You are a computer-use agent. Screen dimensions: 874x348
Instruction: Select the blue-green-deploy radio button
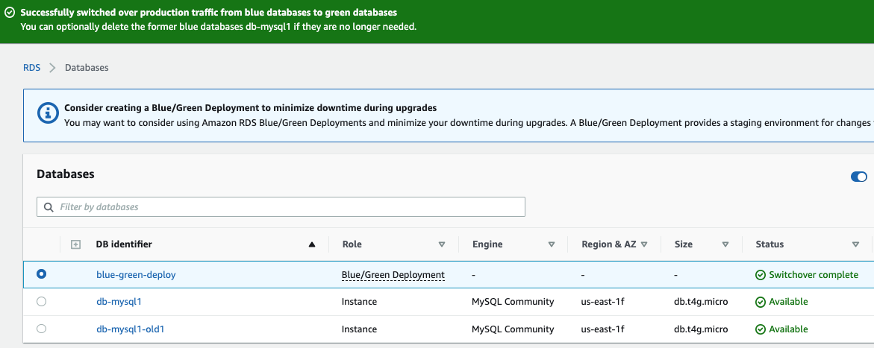41,274
